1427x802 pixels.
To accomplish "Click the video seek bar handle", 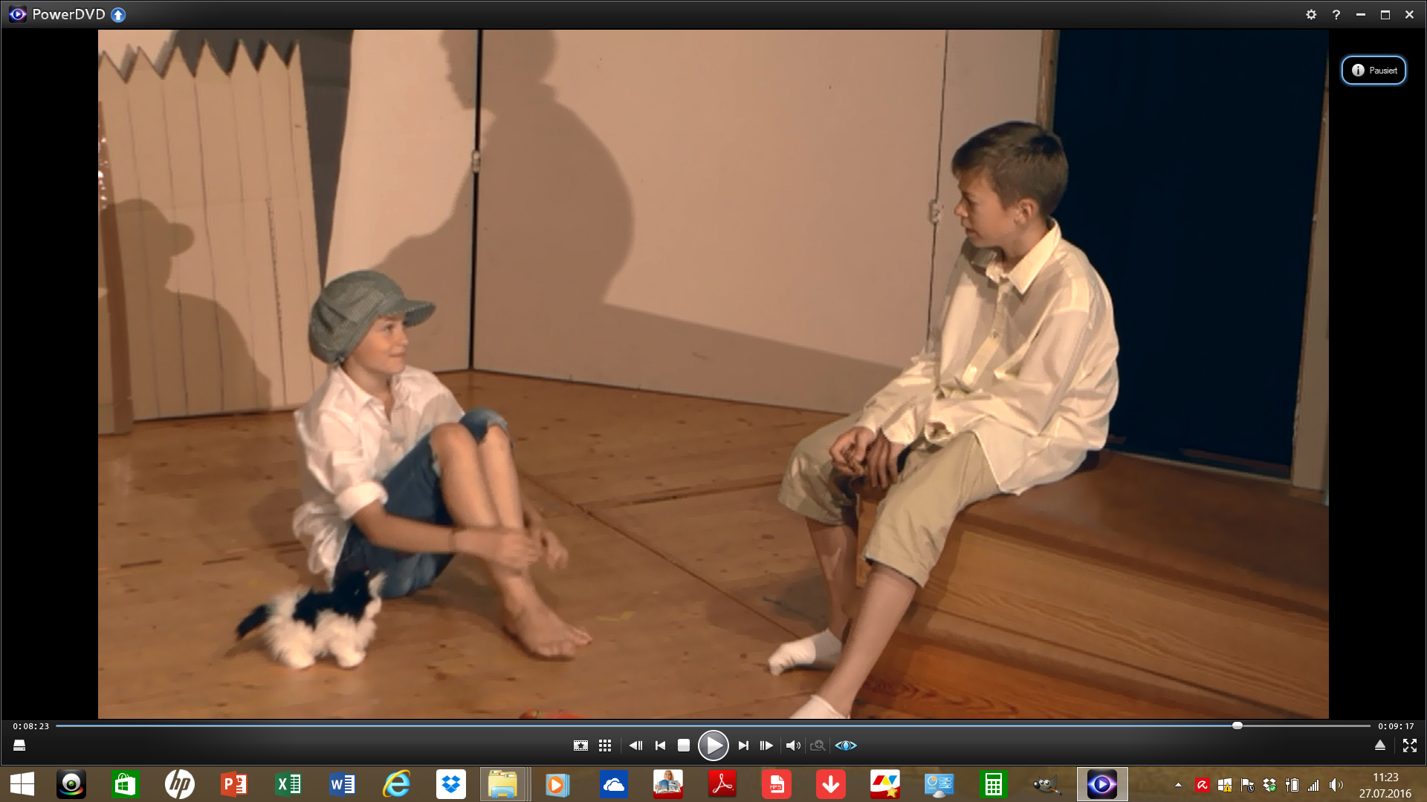I will (1237, 726).
